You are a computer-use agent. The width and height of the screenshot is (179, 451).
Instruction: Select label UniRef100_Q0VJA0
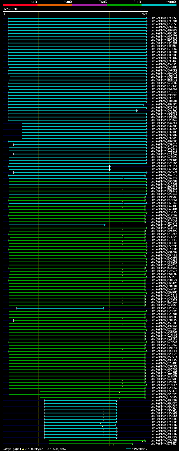[x=164, y=110]
